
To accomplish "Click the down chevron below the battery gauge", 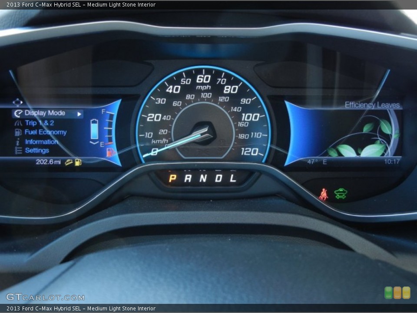I will (x=94, y=143).
